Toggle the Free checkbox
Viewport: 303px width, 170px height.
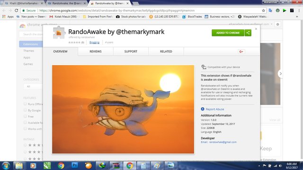click(x=25, y=116)
